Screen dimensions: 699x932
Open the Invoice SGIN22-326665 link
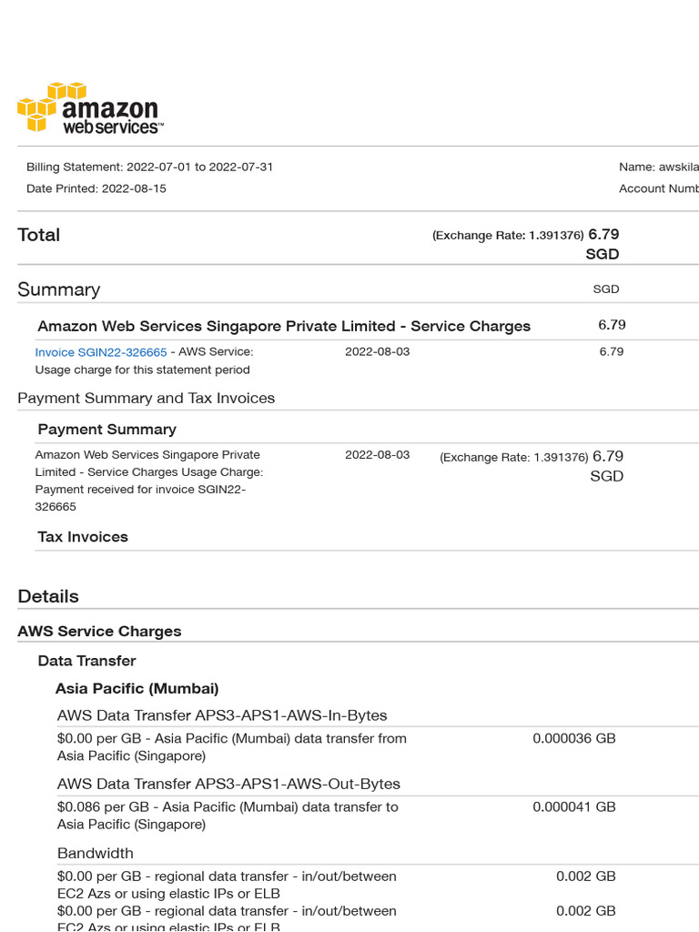coord(100,352)
